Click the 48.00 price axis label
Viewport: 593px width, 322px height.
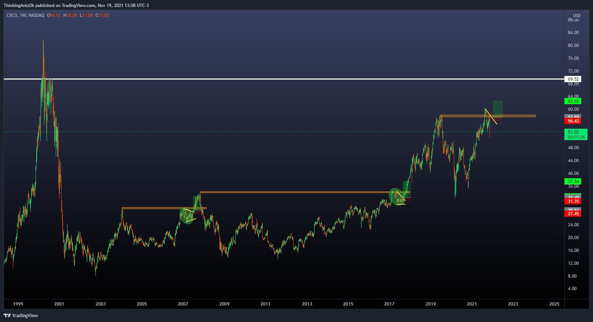573,148
